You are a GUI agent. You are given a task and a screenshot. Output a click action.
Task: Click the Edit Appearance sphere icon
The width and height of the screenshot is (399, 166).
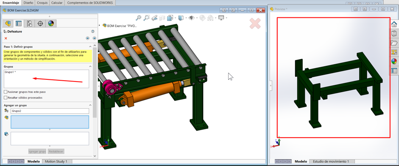202,18
